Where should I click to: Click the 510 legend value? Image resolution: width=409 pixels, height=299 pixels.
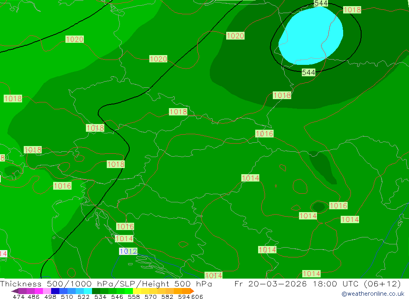(67, 297)
